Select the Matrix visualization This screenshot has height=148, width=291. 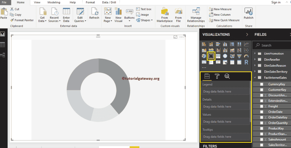[239, 62]
